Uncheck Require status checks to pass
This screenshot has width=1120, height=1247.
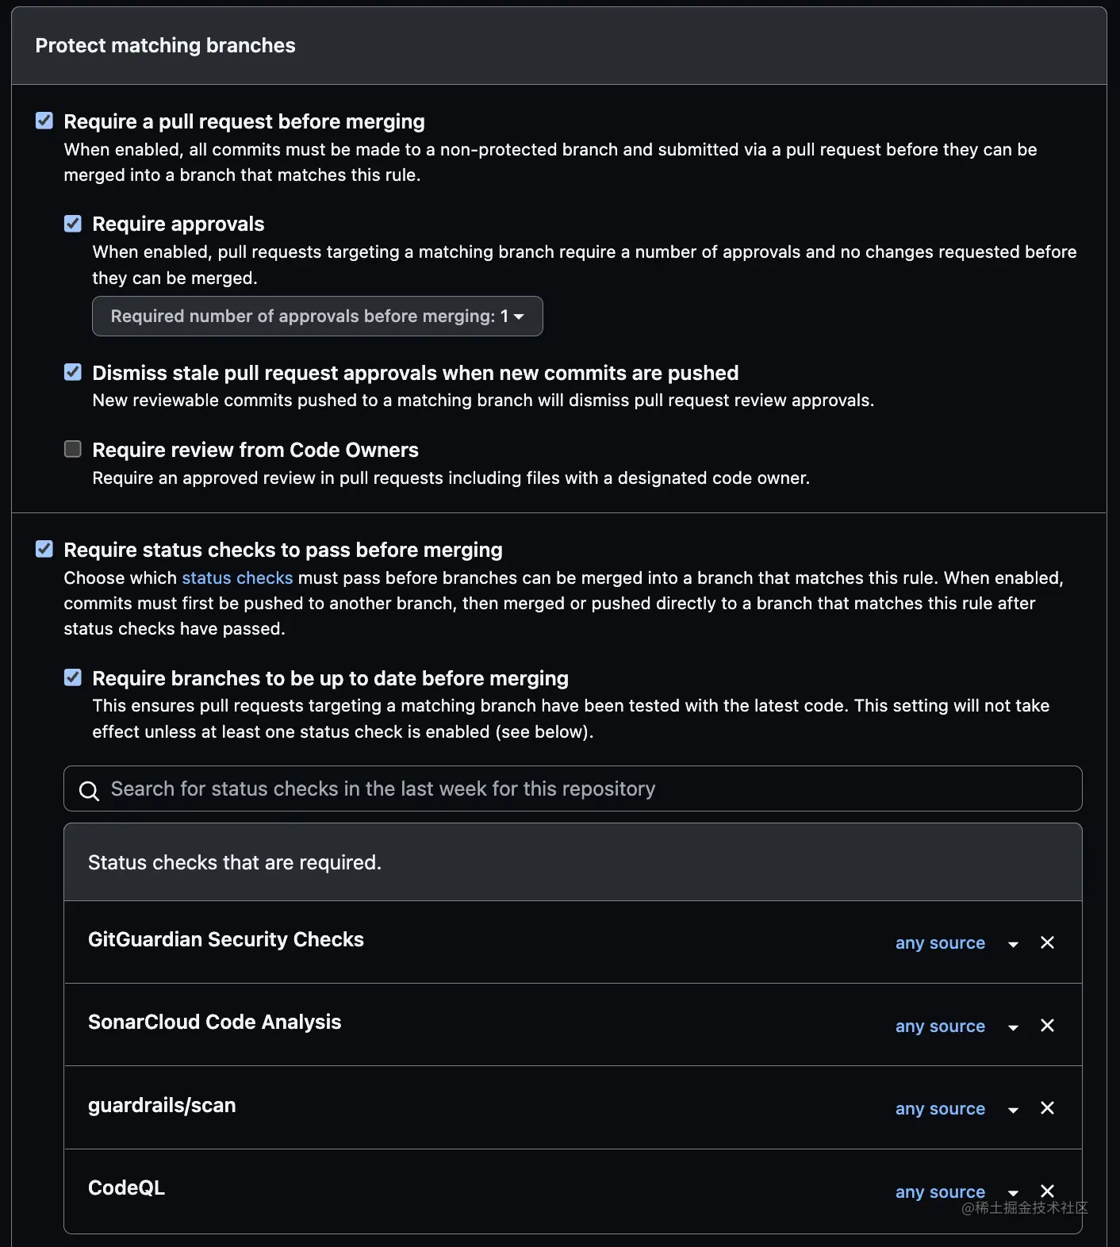tap(44, 549)
